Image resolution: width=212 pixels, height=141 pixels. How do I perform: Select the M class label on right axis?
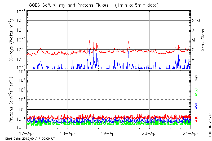pyautogui.click(x=193, y=40)
